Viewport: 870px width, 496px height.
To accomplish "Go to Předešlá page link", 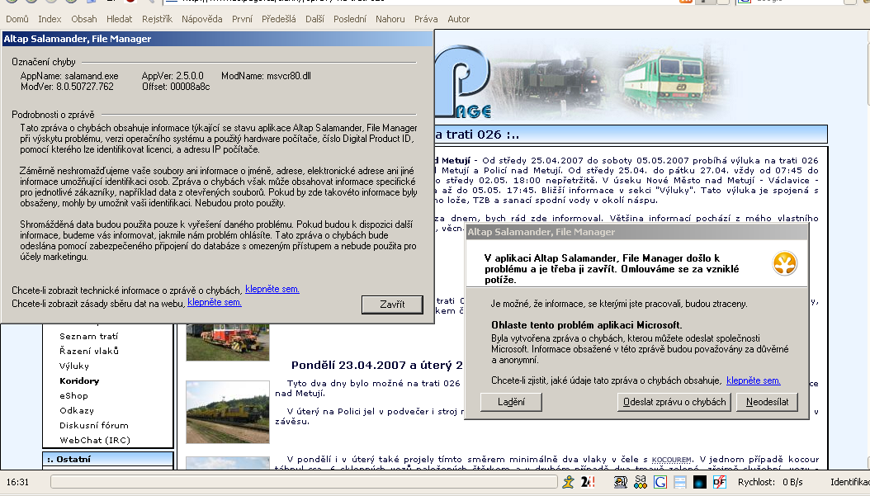I will coord(278,19).
